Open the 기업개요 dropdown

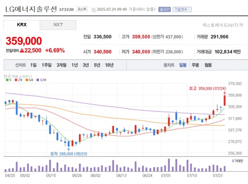(x=182, y=9)
